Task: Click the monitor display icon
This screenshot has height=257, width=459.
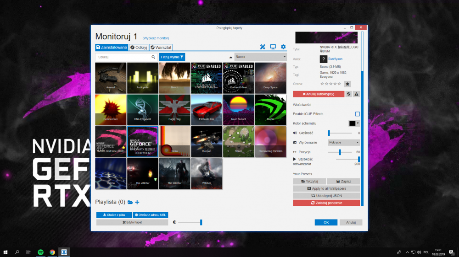Action: 273,47
